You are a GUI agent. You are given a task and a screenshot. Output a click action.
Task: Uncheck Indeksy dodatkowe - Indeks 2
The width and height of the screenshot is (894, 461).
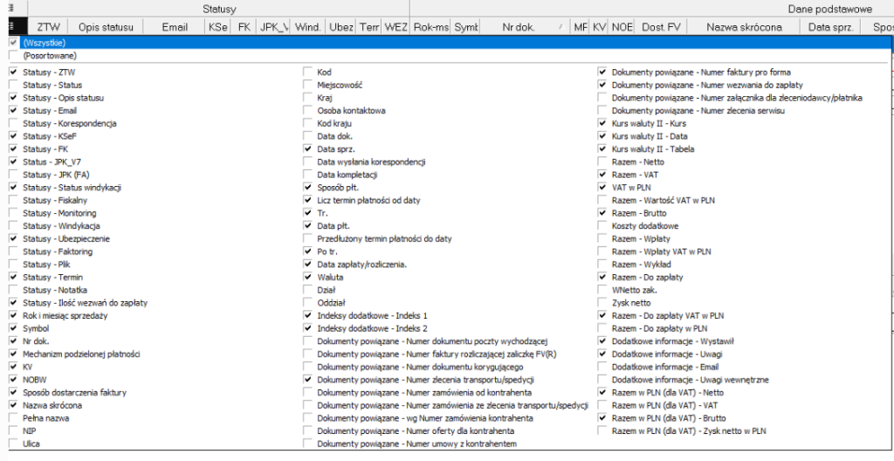coord(308,328)
